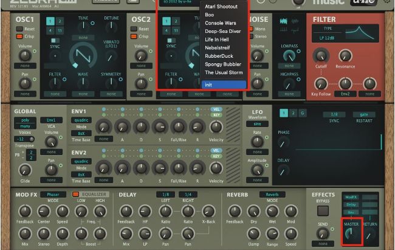Open the LFO 1/8 SYNC selector
This screenshot has width=395, height=250.
point(334,114)
